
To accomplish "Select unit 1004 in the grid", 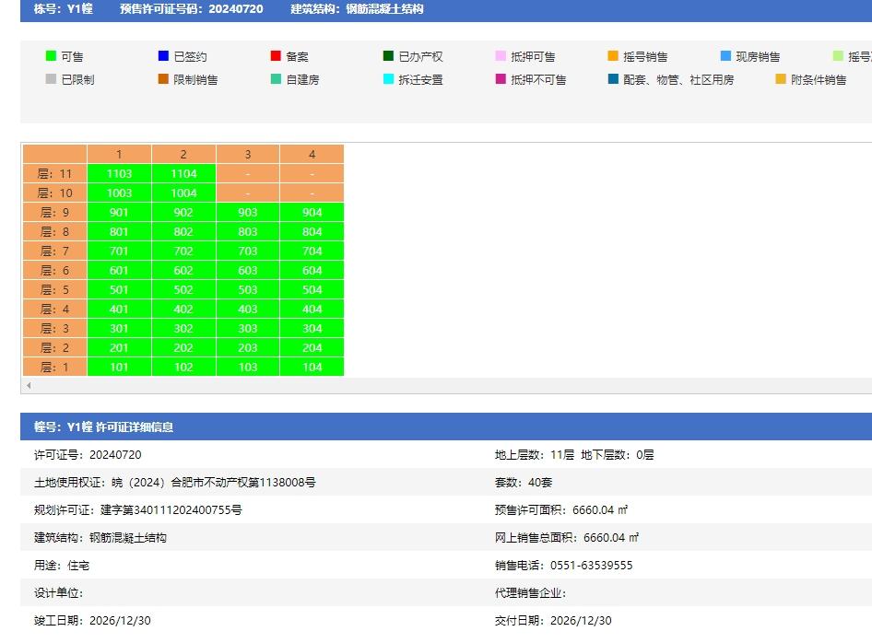I will [183, 193].
